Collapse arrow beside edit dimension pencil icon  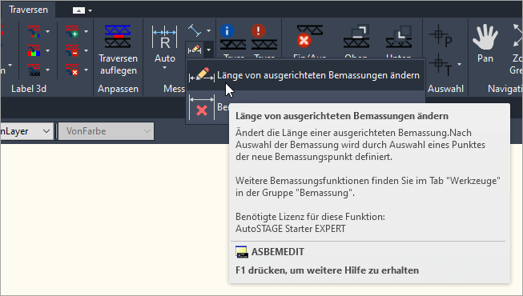[208, 50]
